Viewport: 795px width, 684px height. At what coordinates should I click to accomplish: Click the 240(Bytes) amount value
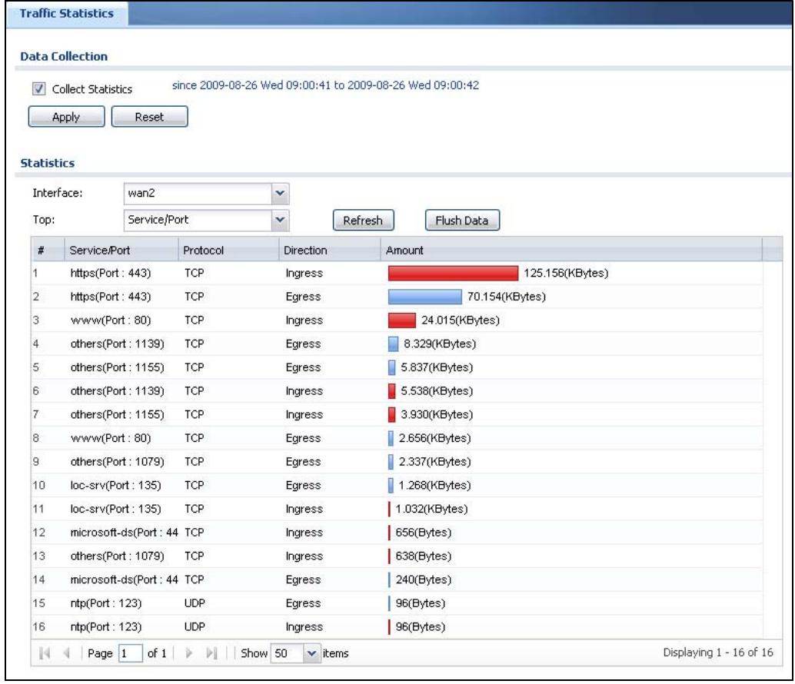(424, 579)
